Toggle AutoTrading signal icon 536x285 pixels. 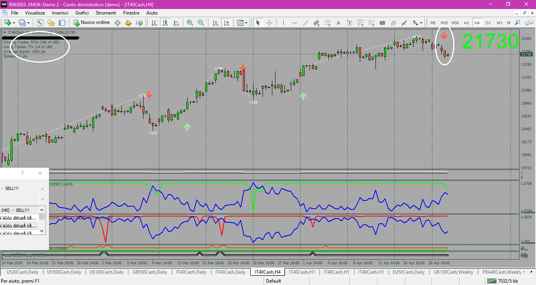point(139,23)
